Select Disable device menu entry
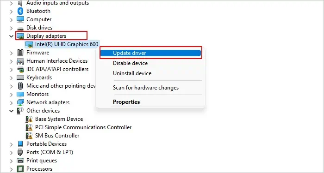This screenshot has height=173, width=324. 130,63
